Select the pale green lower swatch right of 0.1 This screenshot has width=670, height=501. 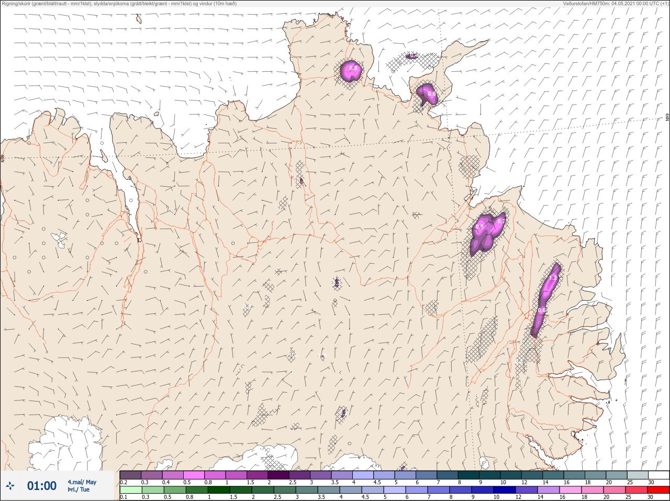[130, 490]
